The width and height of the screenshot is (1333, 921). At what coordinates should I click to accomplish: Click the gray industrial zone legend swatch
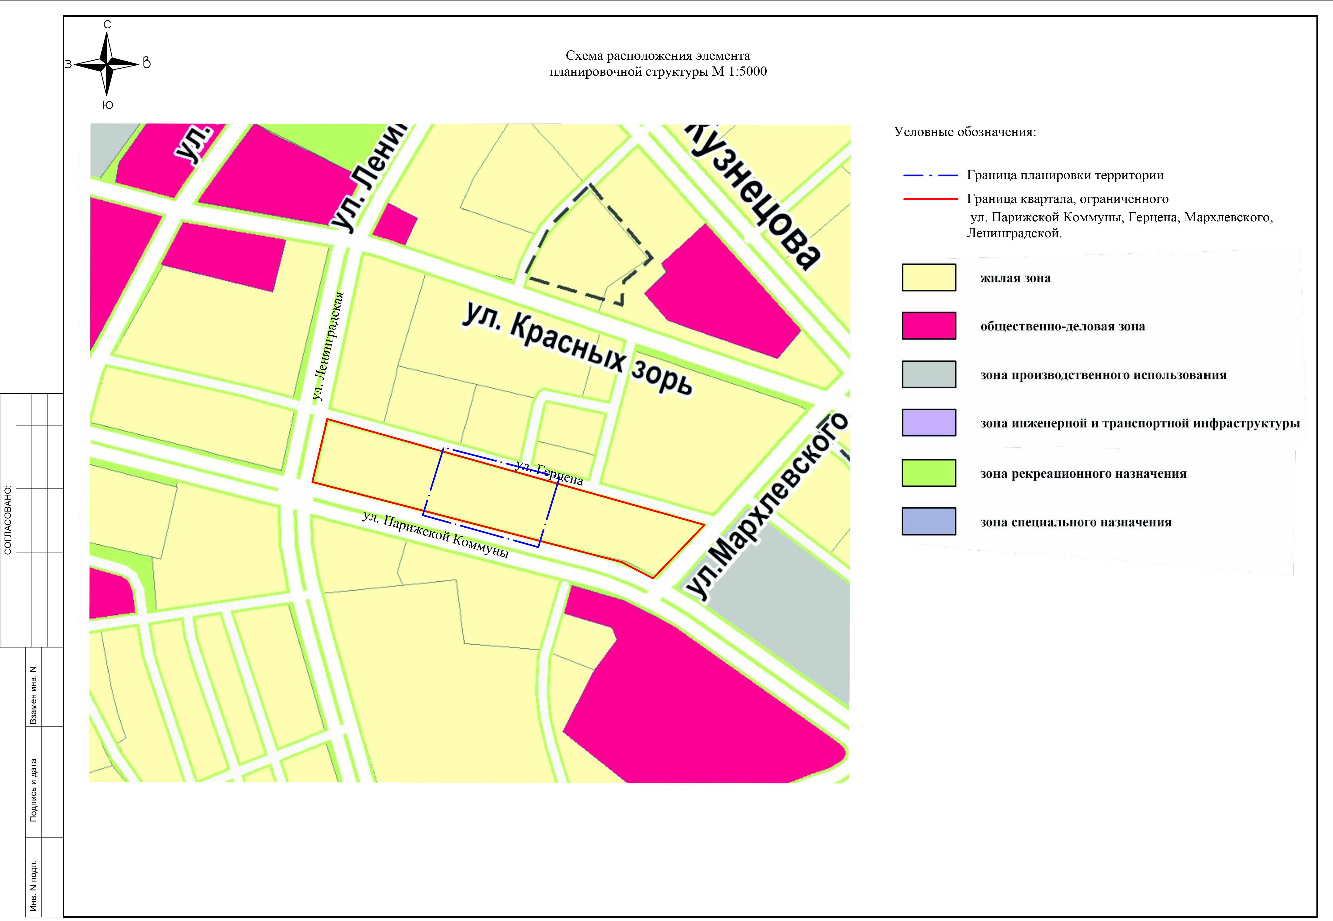(928, 374)
